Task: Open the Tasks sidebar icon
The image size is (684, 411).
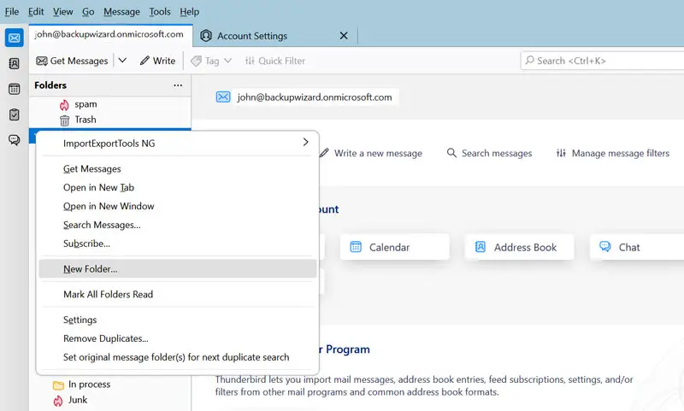Action: (x=14, y=115)
